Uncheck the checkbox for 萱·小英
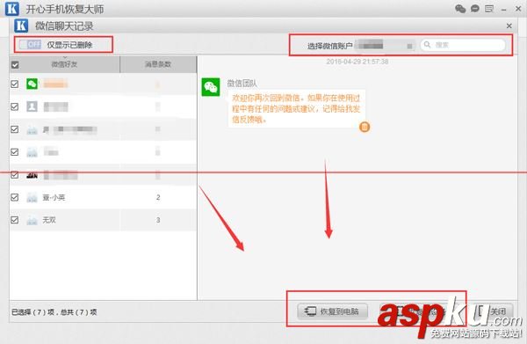 point(14,197)
